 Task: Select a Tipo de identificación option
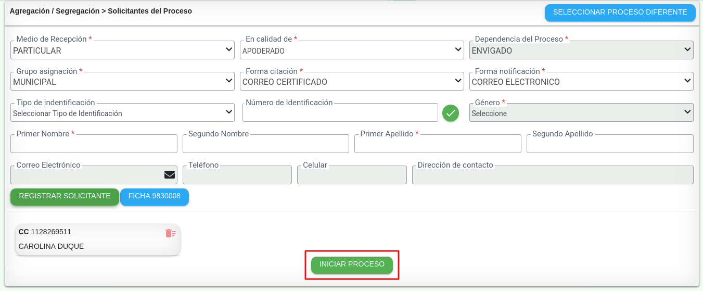(x=122, y=113)
